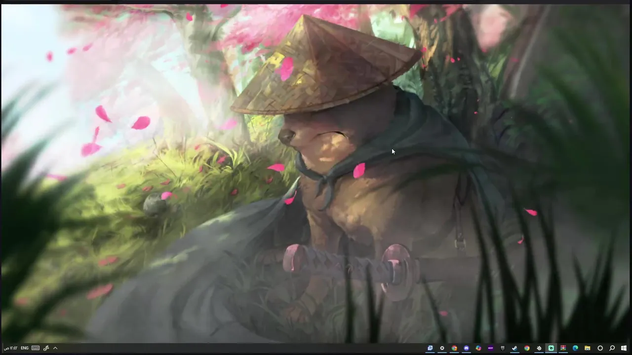Open the taskbar clock calendar
The height and width of the screenshot is (355, 632).
10,348
